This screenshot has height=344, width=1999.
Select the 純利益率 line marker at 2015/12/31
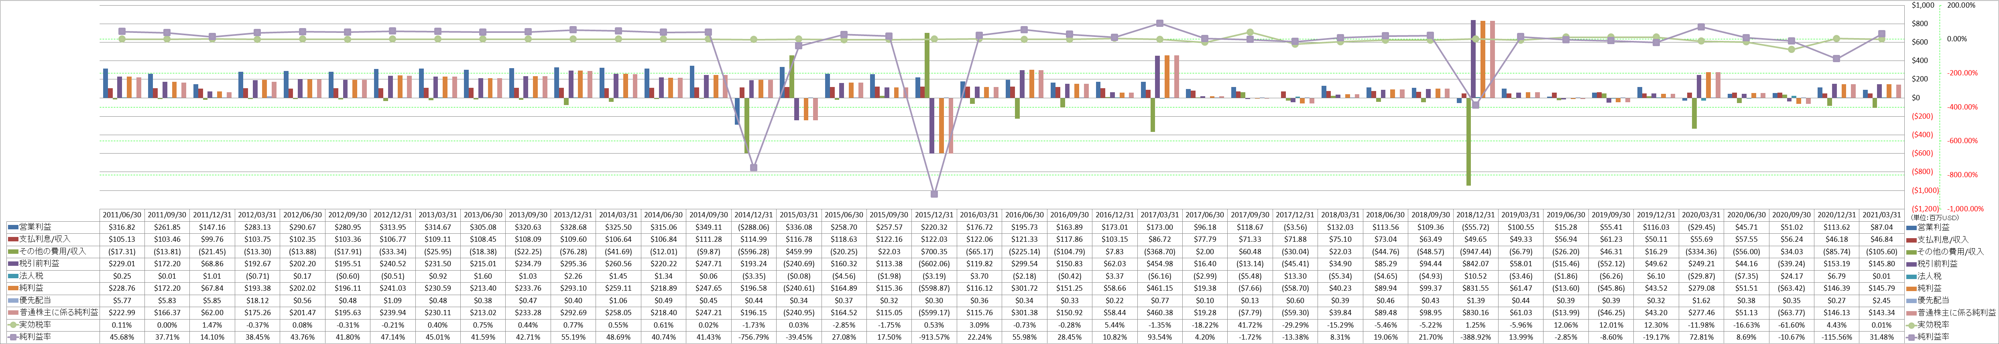click(934, 194)
